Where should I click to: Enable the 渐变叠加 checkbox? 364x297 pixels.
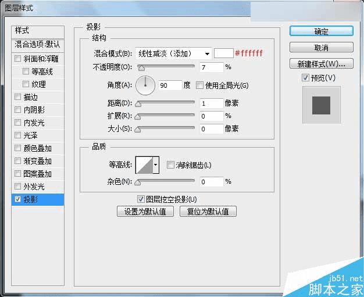coord(17,160)
